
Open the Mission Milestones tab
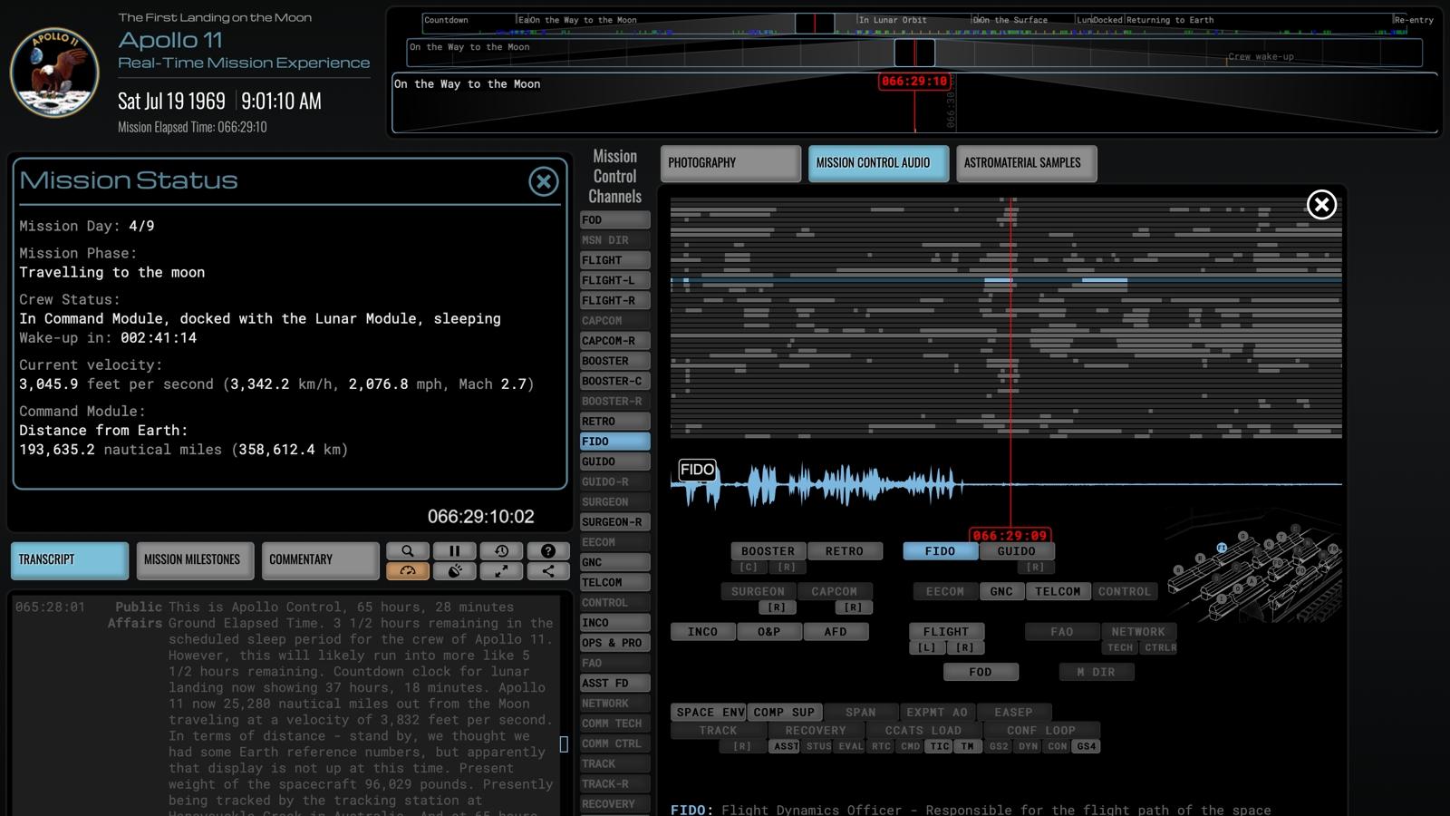point(195,559)
